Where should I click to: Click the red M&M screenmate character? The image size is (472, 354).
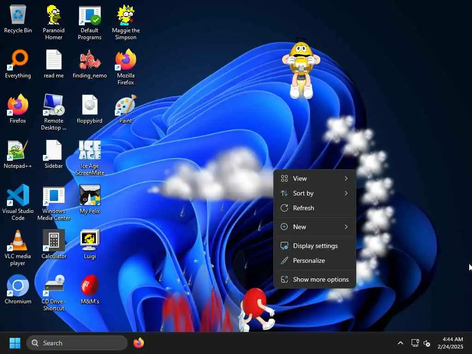pos(257,309)
